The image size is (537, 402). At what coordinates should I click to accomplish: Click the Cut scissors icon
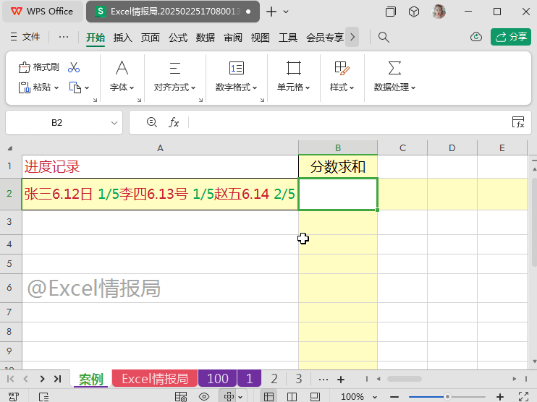coord(74,67)
